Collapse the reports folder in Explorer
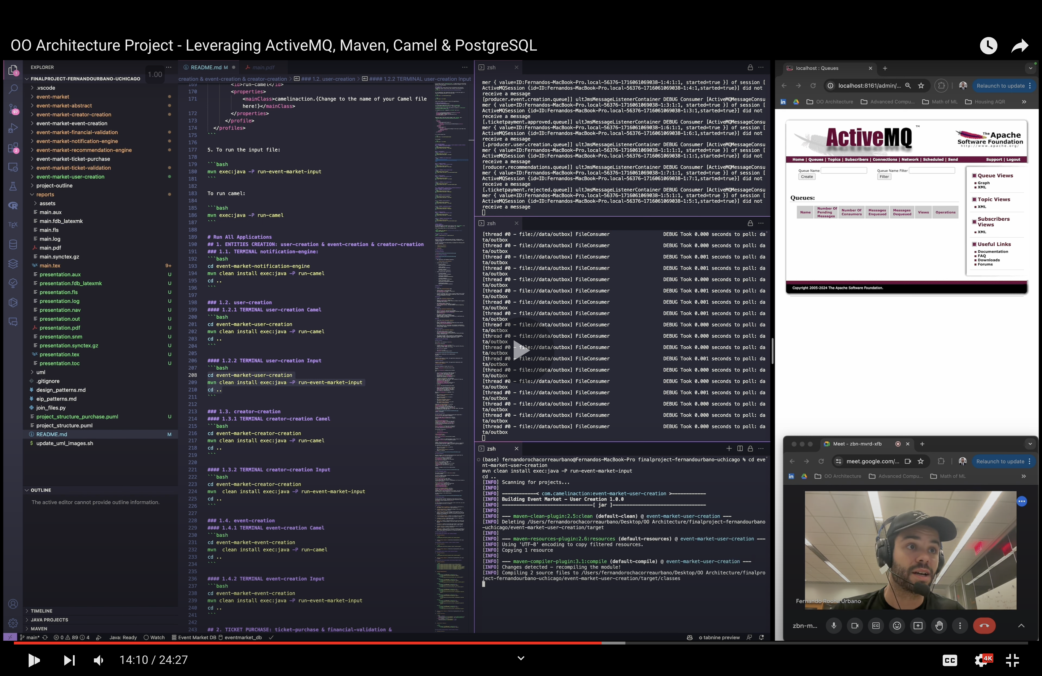This screenshot has height=676, width=1042. [100, 195]
